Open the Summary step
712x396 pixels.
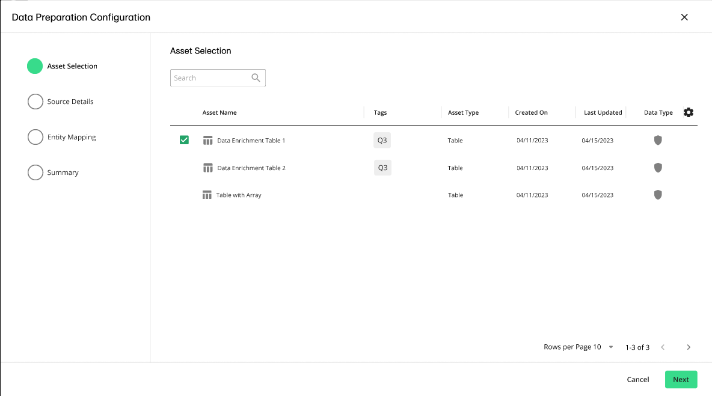[63, 172]
